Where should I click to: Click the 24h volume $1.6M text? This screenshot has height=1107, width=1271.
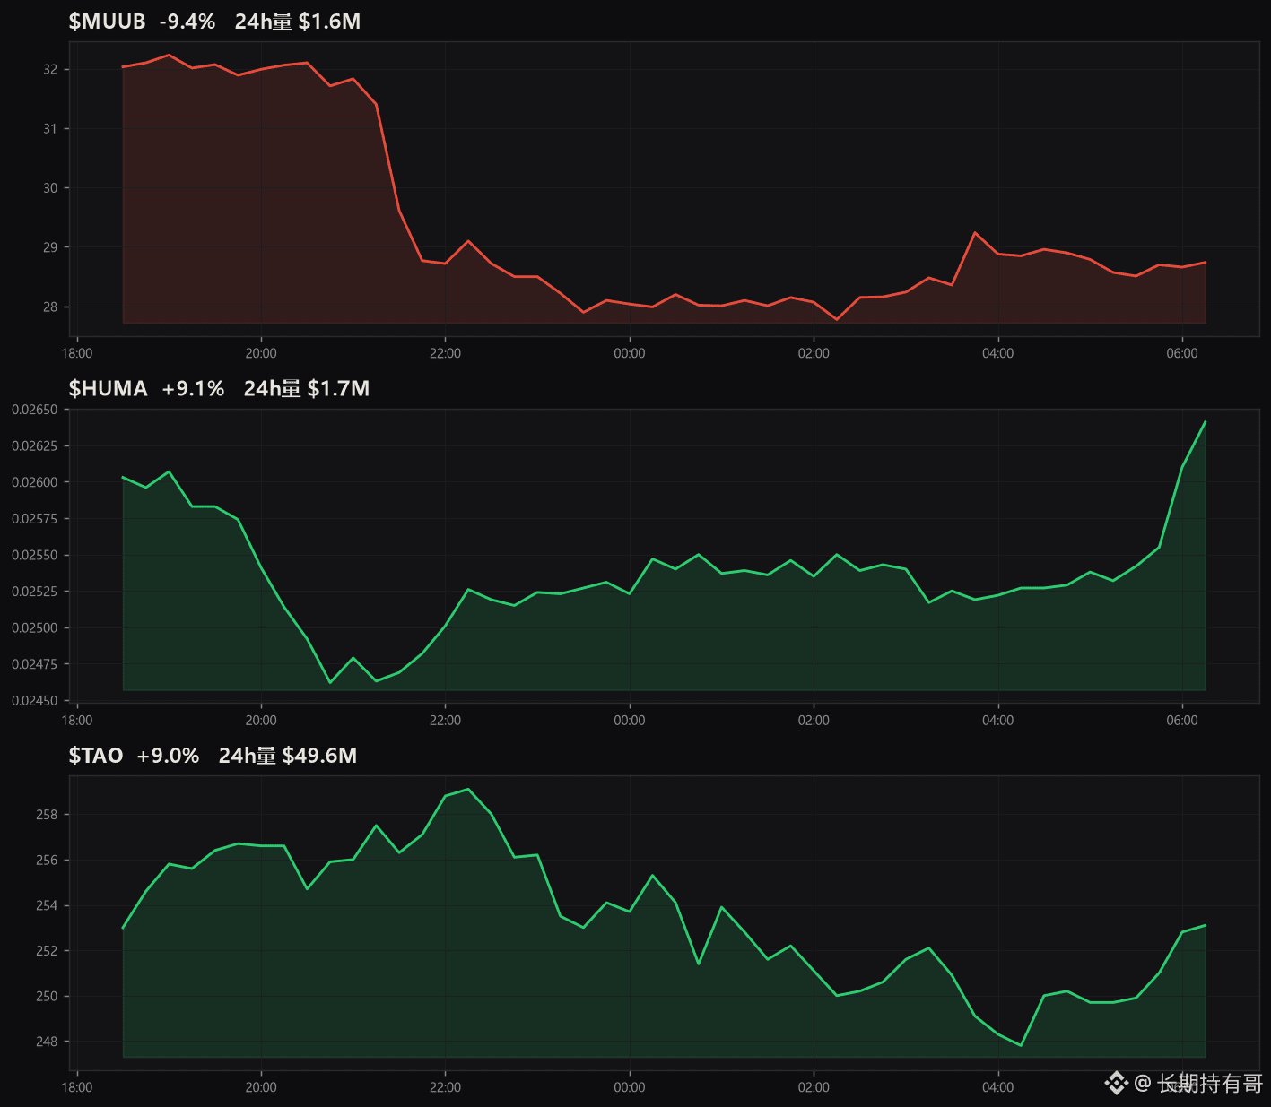(x=298, y=22)
